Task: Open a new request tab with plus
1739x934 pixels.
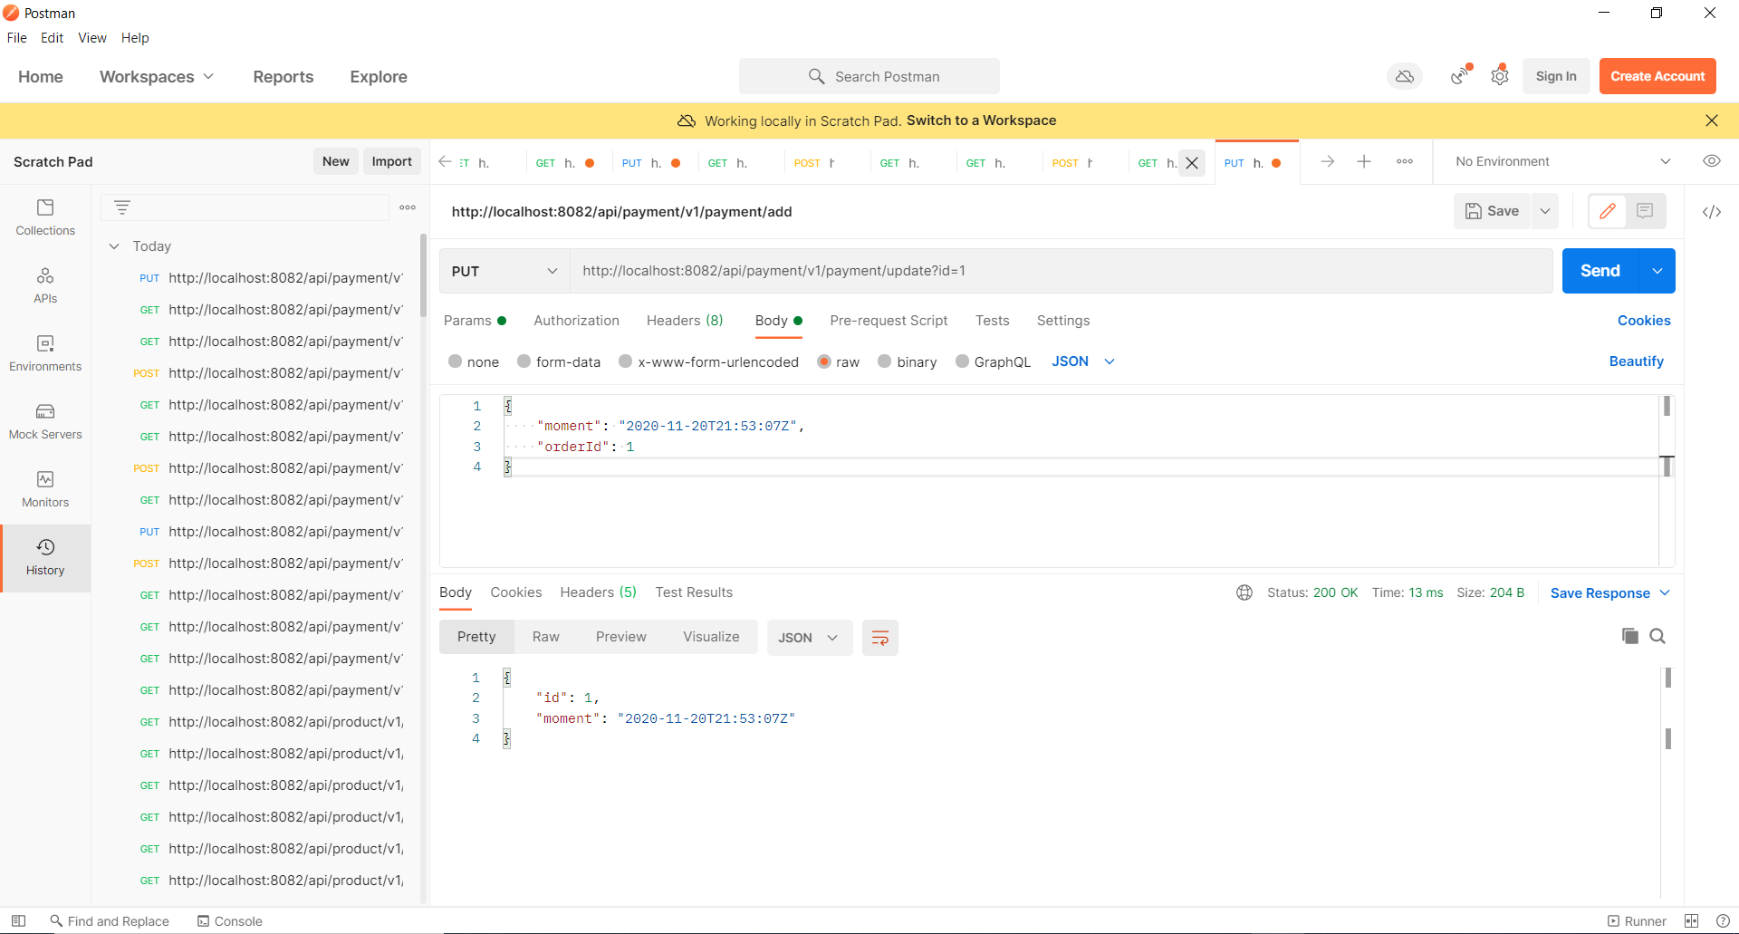Action: pos(1364,161)
